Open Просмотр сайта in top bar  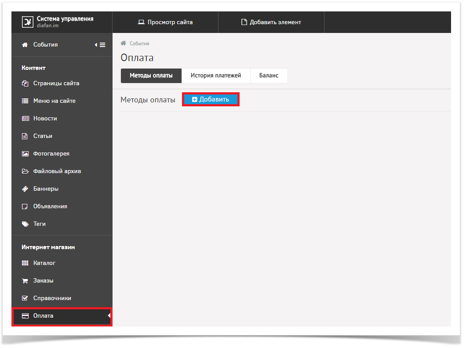click(165, 22)
